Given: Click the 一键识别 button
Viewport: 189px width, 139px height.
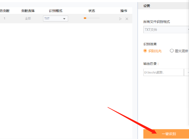Looking at the screenshot, I should [x=166, y=134].
